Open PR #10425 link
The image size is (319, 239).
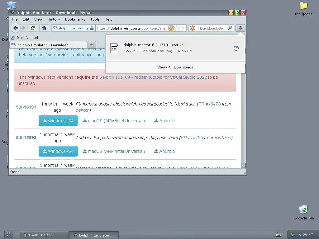point(192,138)
